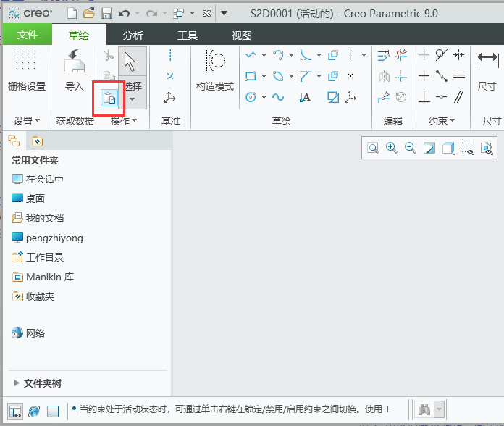Toggle the browser display in status bar

[34, 412]
